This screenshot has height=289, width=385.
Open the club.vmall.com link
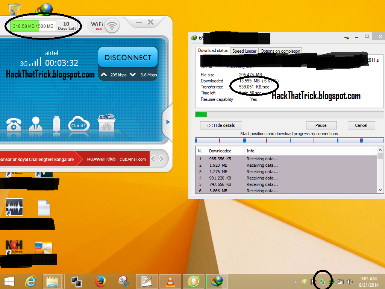pyautogui.click(x=133, y=159)
